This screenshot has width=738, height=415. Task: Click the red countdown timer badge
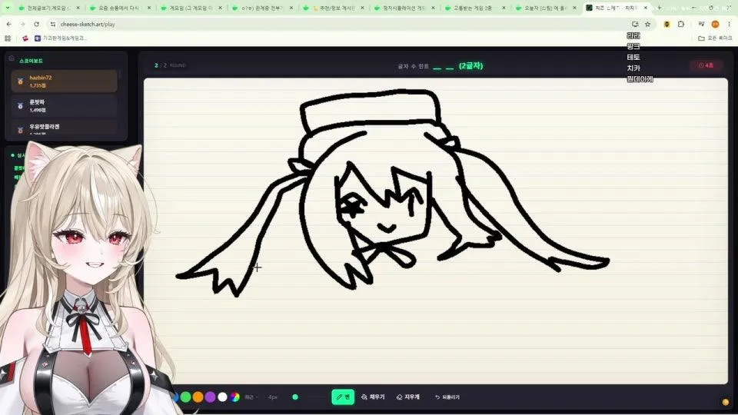tap(706, 65)
